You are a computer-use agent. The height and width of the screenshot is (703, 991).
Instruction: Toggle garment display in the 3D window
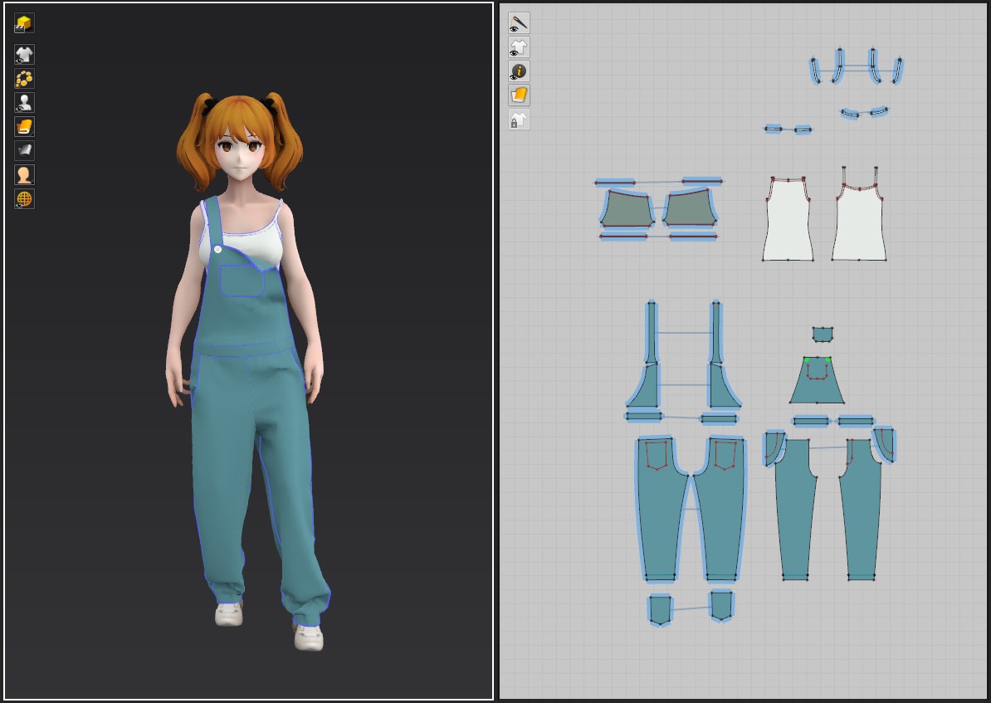24,55
